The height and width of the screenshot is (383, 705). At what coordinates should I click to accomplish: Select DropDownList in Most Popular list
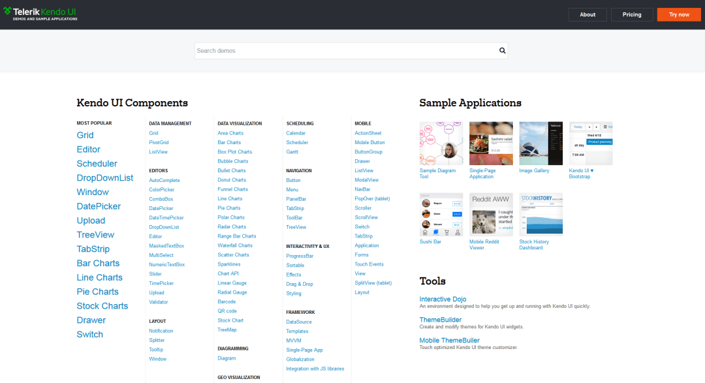point(104,177)
